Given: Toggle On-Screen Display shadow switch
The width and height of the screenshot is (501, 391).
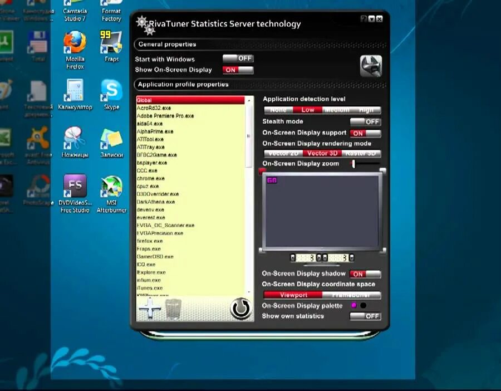Looking at the screenshot, I should (x=365, y=274).
